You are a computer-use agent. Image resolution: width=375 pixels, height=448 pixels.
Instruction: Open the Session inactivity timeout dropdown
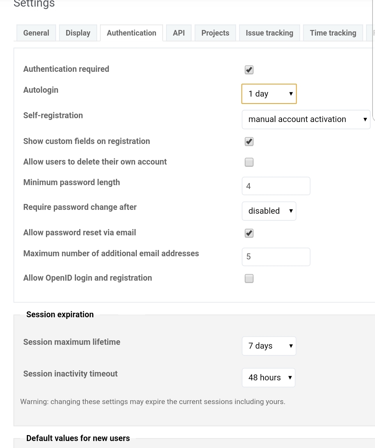(x=268, y=378)
